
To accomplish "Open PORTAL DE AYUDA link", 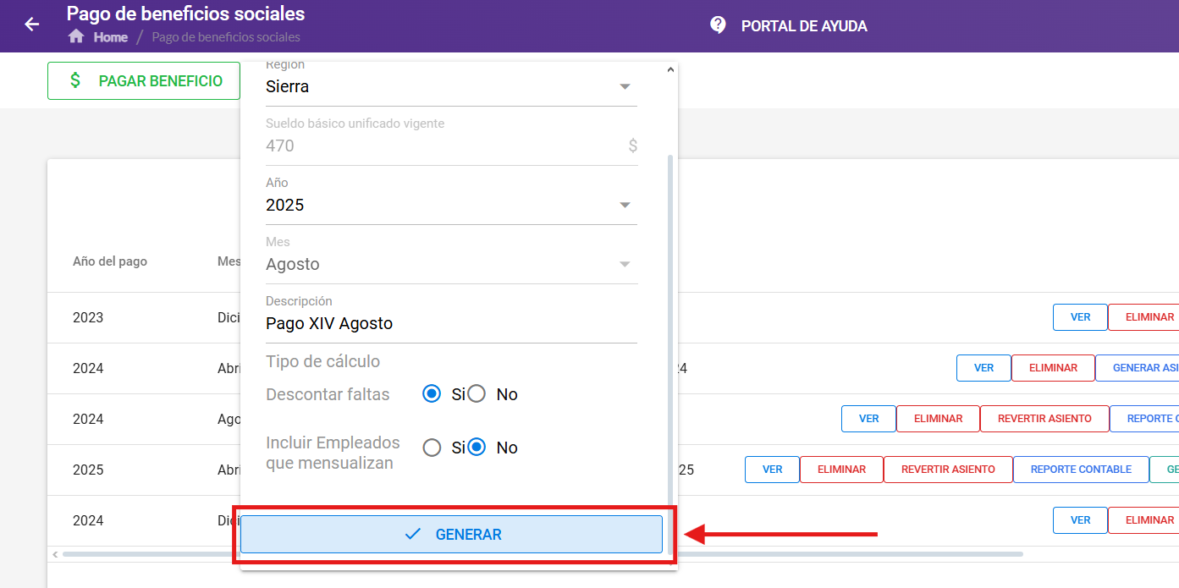I will (804, 26).
